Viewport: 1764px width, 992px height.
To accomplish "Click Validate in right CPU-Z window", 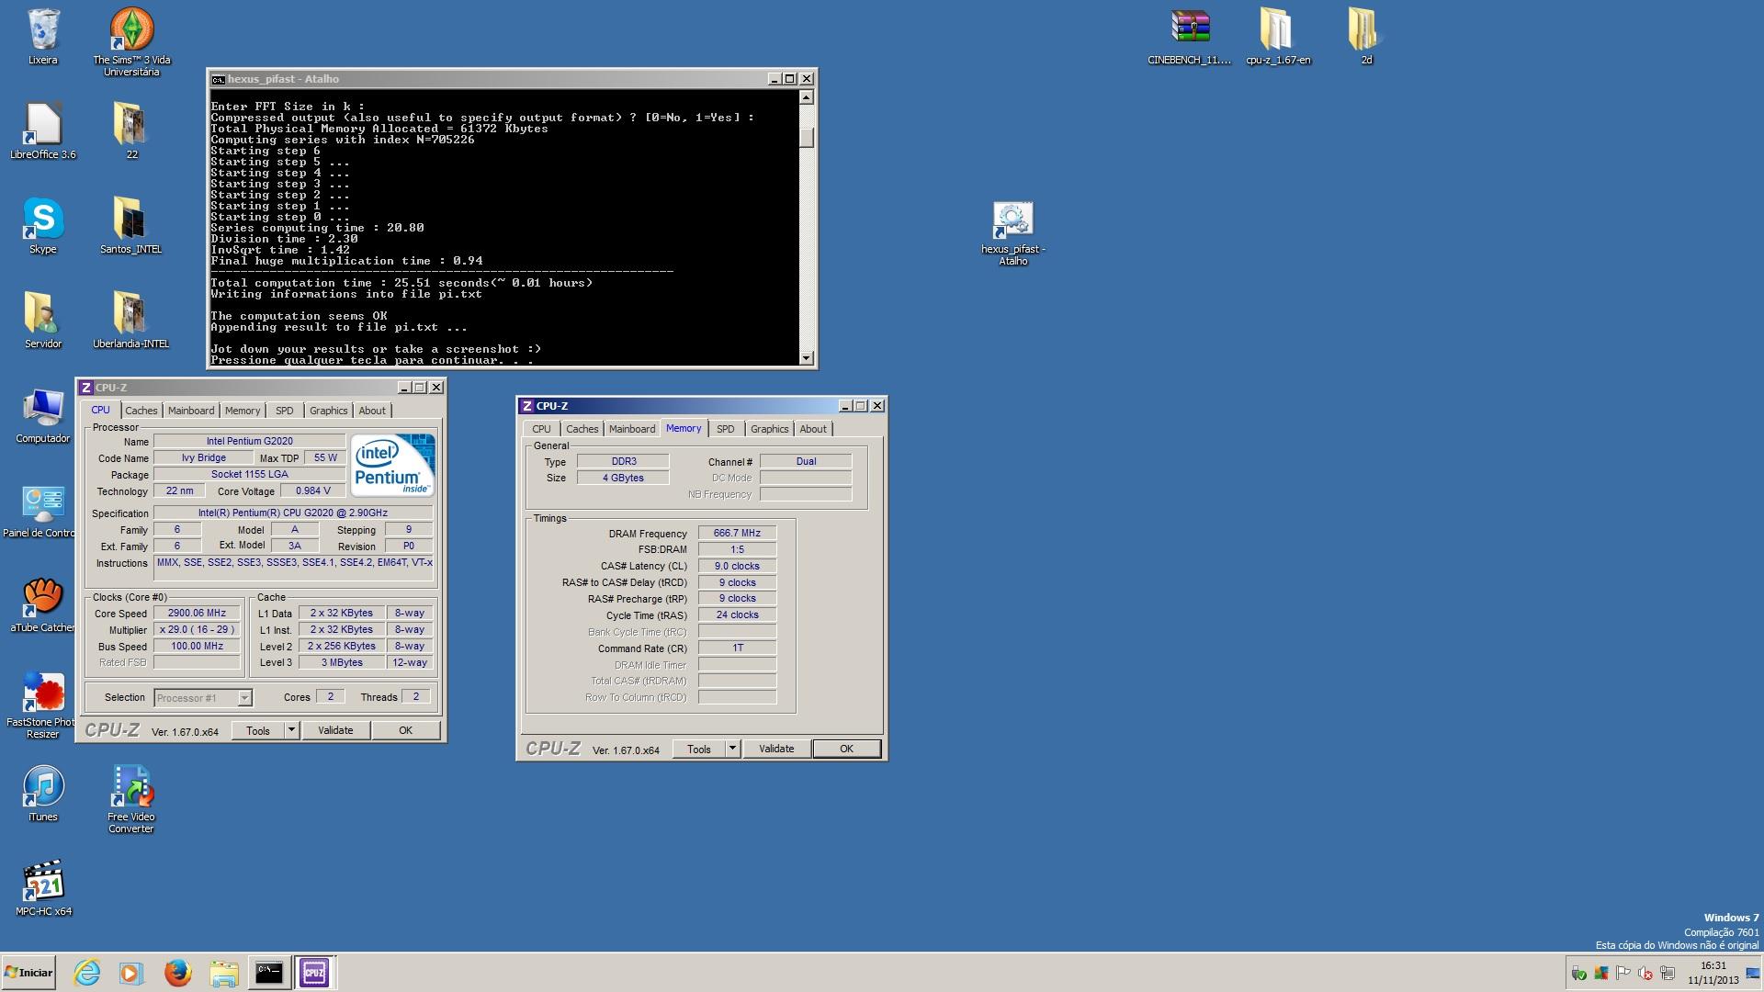I will [x=776, y=749].
